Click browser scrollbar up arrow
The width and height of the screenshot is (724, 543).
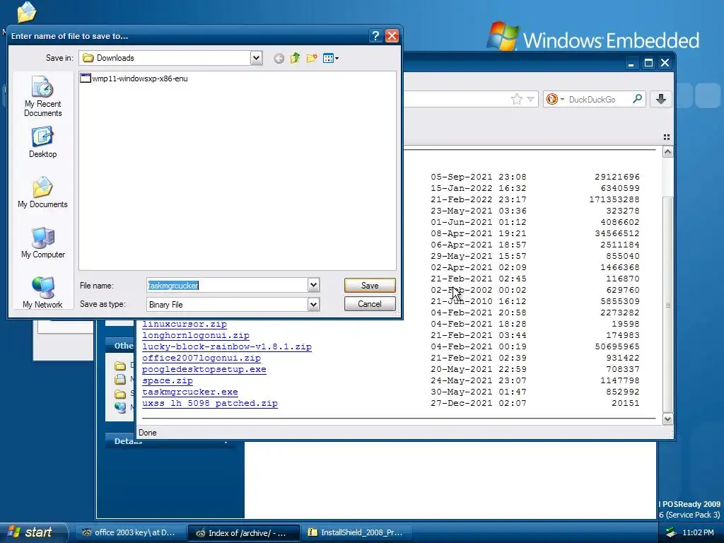click(x=667, y=152)
